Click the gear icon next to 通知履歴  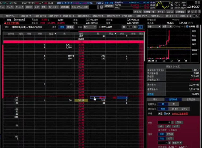click(101, 7)
